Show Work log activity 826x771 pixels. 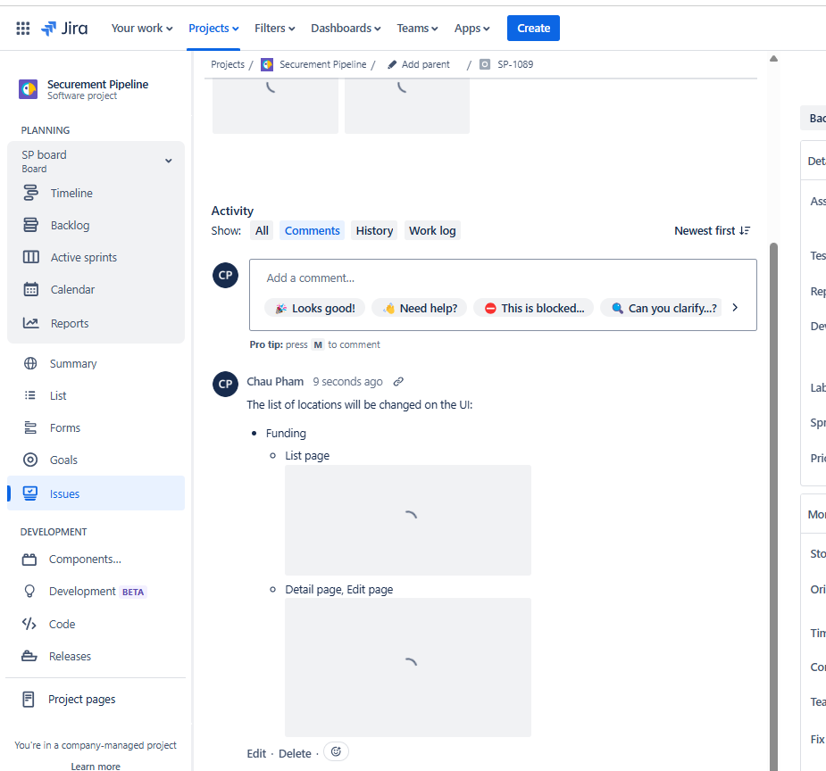tap(432, 230)
